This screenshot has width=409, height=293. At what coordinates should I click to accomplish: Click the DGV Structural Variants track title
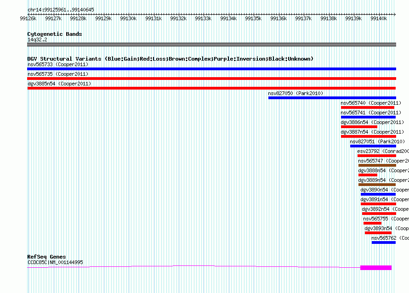tap(170, 59)
